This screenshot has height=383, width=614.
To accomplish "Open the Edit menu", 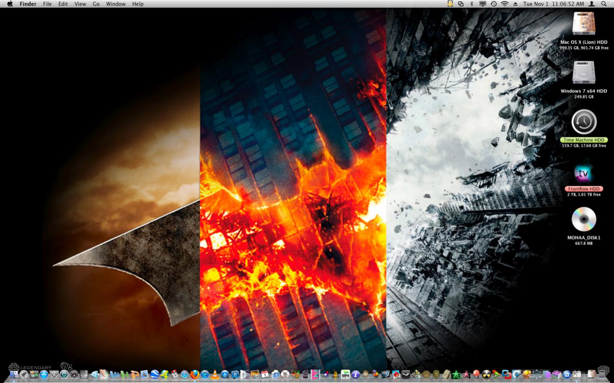I will (x=63, y=4).
